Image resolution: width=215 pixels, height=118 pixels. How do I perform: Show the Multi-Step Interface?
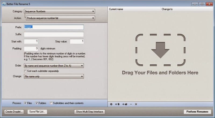pos(89,112)
